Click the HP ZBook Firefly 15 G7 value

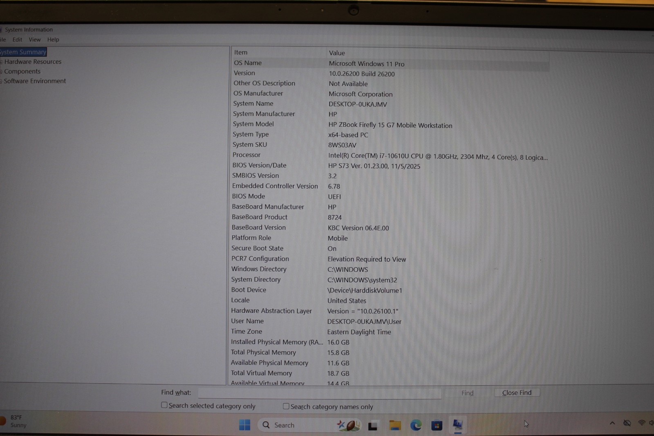(390, 126)
